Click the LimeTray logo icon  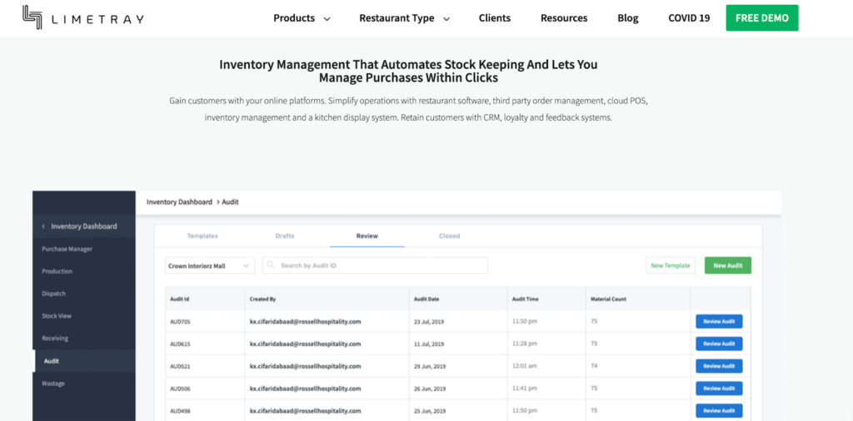32,17
